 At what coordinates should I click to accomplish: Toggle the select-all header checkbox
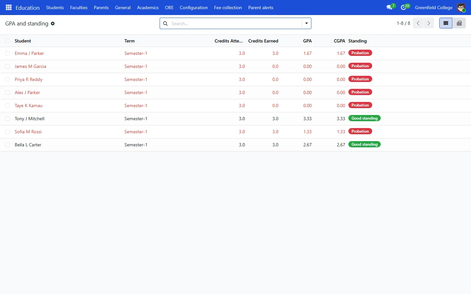8,41
